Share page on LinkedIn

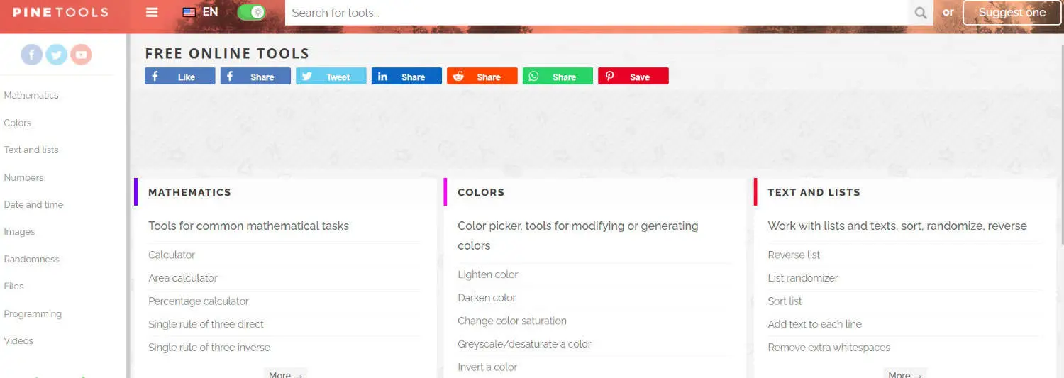click(406, 77)
